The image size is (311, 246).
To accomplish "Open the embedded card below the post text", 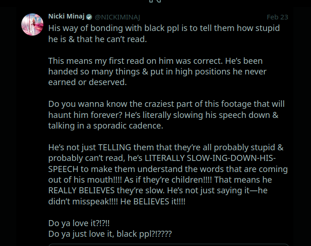I will pos(169,244).
